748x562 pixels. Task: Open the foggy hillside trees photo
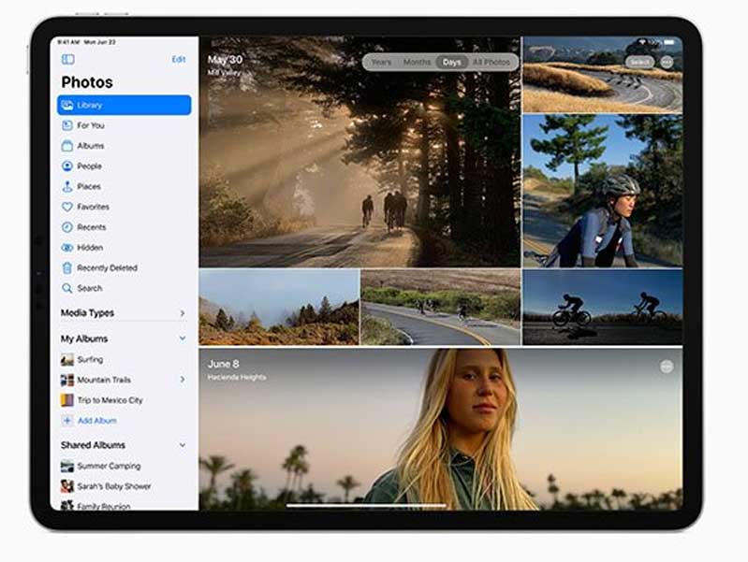tap(279, 307)
